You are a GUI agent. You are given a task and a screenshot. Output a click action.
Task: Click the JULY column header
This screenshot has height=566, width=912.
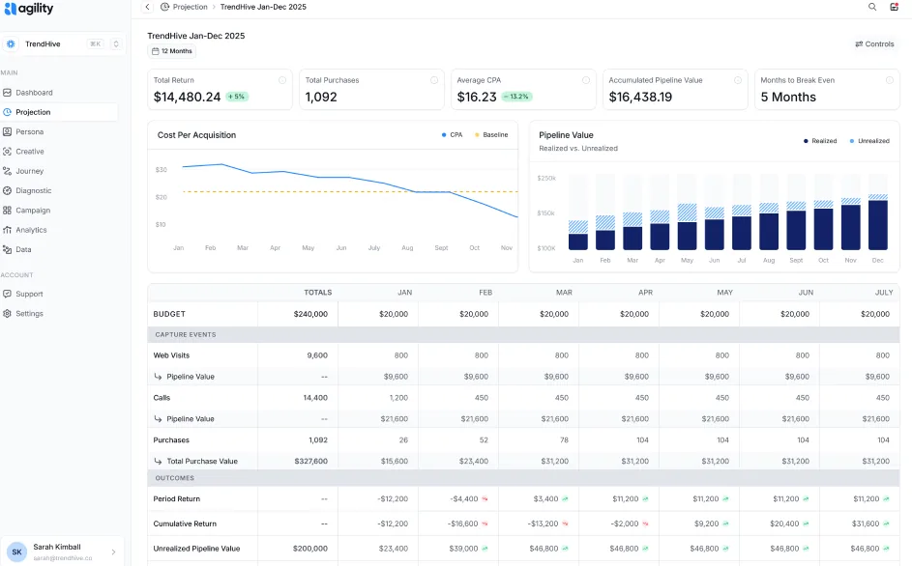pyautogui.click(x=884, y=293)
